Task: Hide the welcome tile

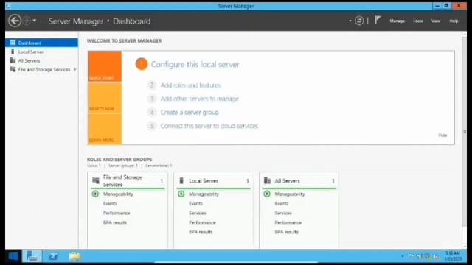Action: 442,135
